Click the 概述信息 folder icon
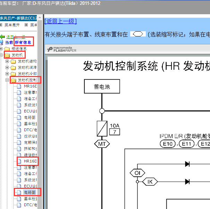The width and height of the screenshot is (210, 209). pos(7,49)
